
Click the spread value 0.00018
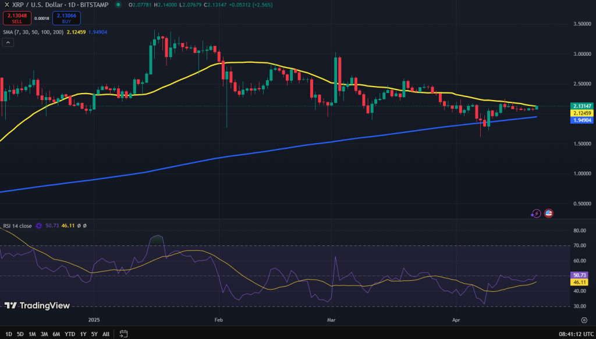(x=41, y=18)
